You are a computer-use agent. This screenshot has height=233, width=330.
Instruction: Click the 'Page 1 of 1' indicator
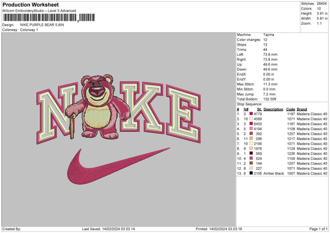pos(318,229)
